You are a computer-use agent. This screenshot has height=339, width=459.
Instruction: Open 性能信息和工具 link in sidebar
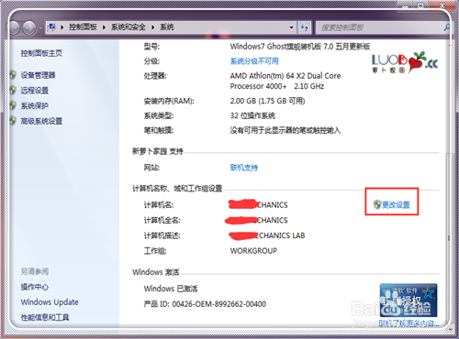(45, 317)
